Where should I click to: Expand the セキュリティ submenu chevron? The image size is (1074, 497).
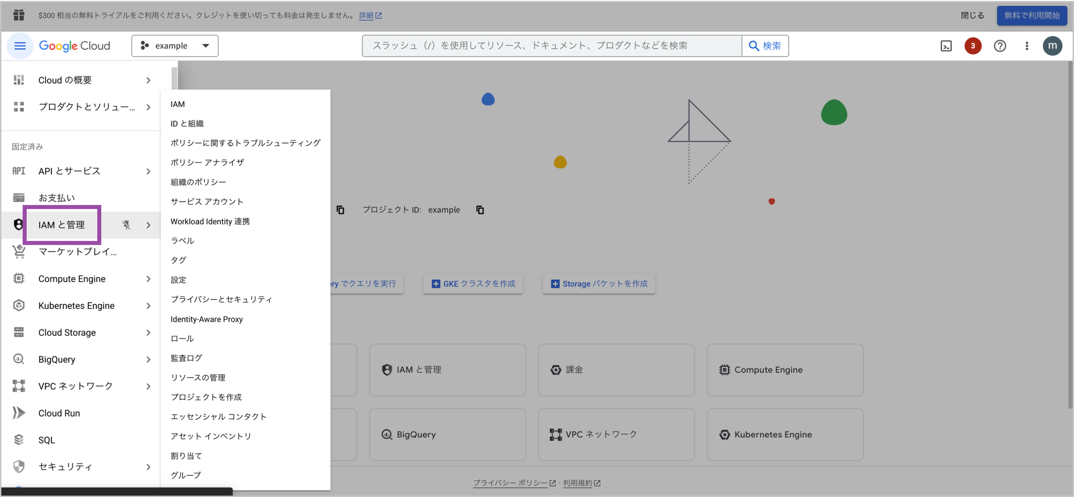point(148,467)
